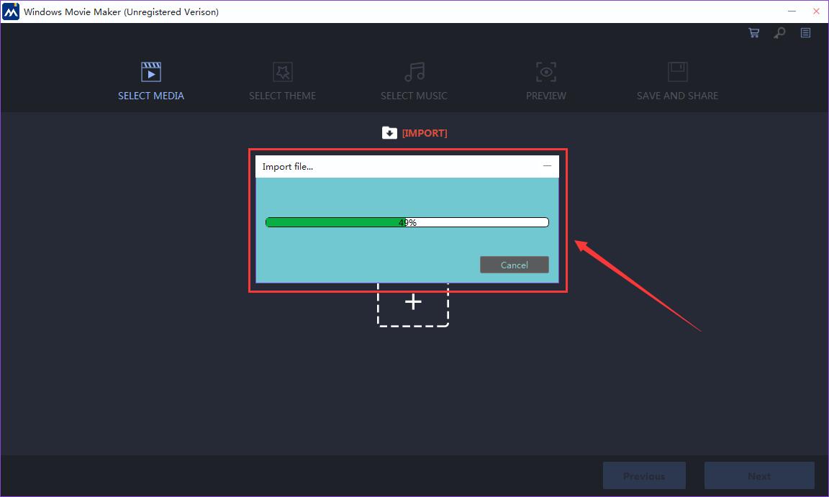829x497 pixels.
Task: Switch to SELECT MEDIA step label
Action: [x=150, y=96]
